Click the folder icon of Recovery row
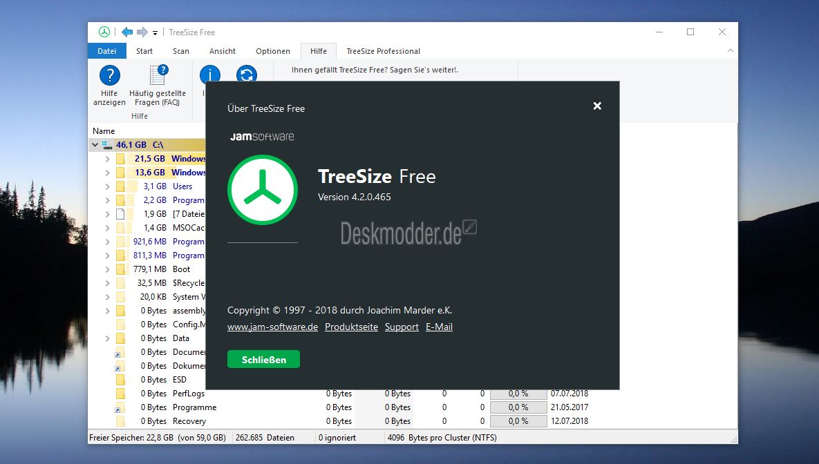Screen dimensions: 819x464 tap(121, 421)
